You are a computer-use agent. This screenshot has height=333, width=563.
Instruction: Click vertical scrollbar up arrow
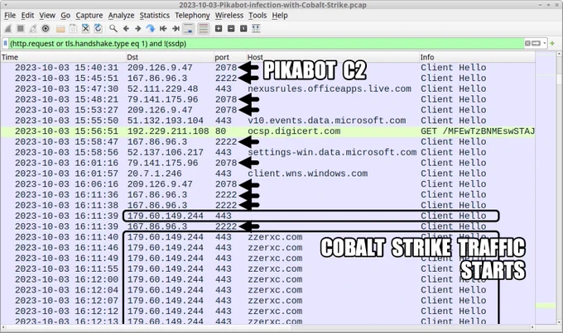tap(559, 55)
